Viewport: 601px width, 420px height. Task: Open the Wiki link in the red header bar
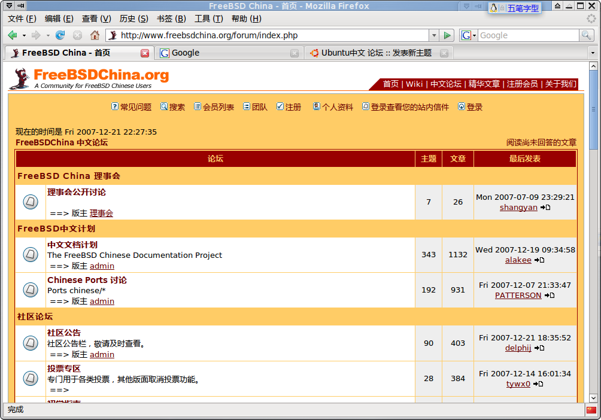point(414,84)
